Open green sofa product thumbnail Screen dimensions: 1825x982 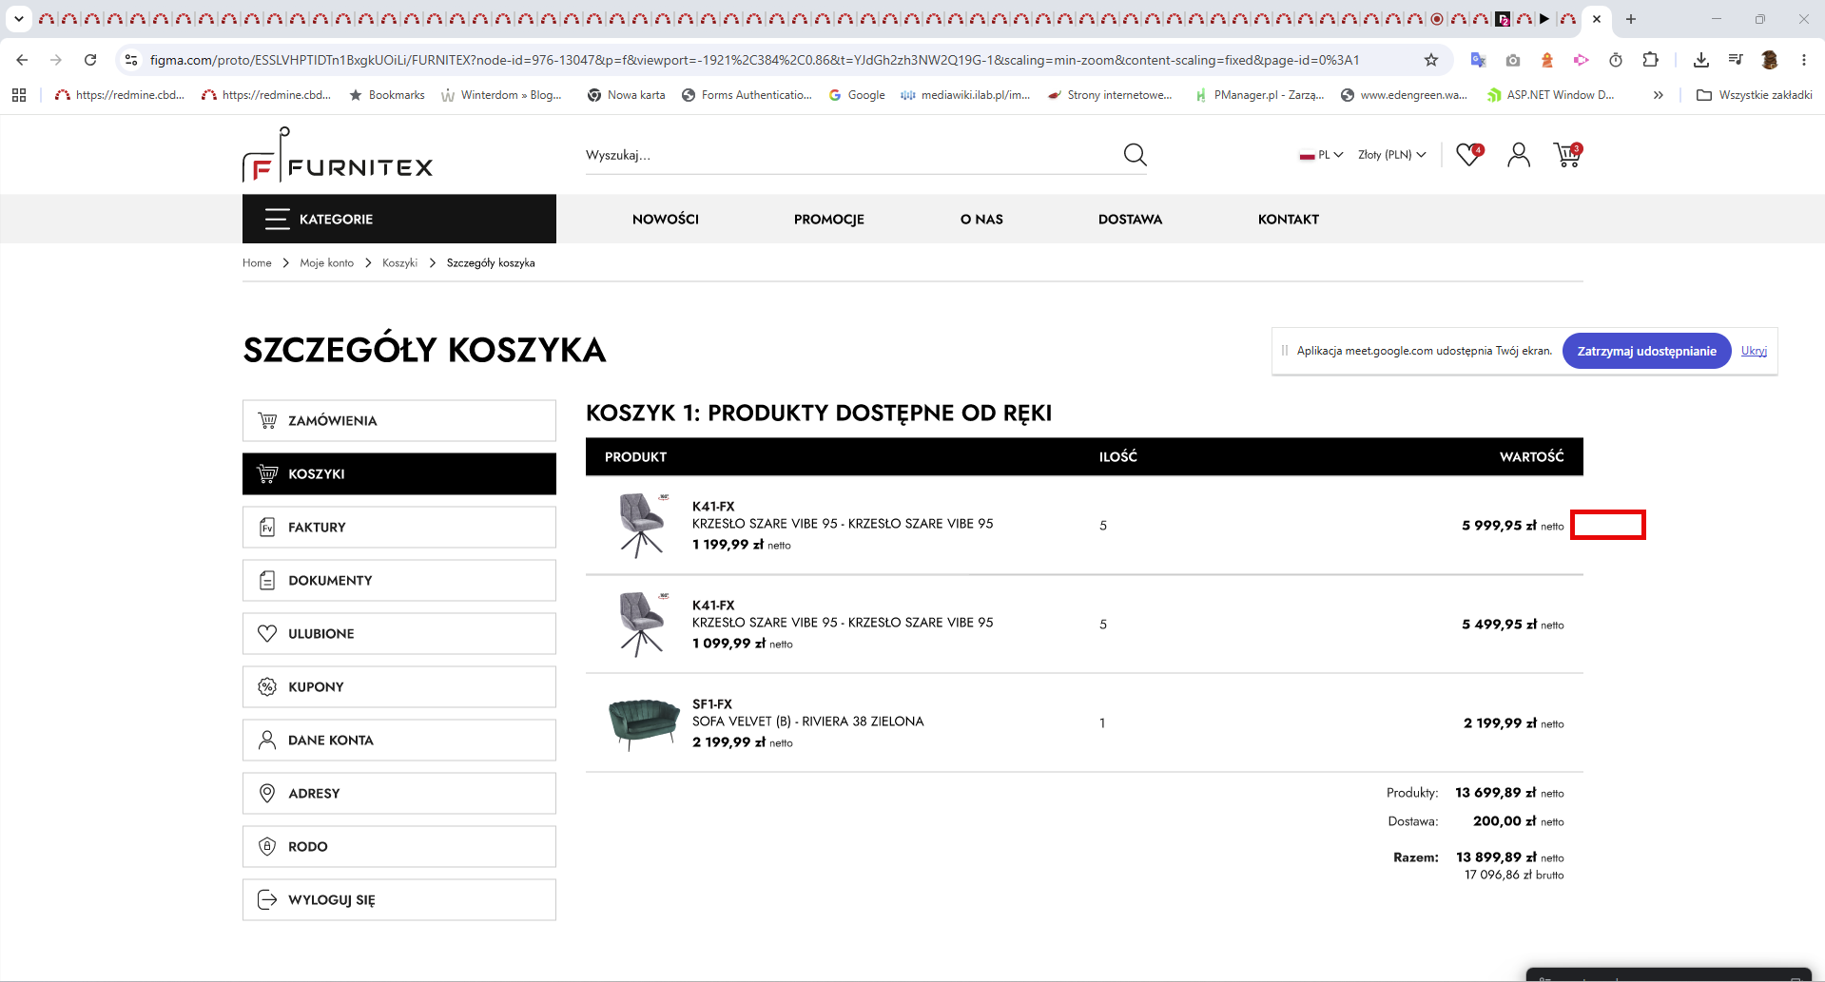644,723
